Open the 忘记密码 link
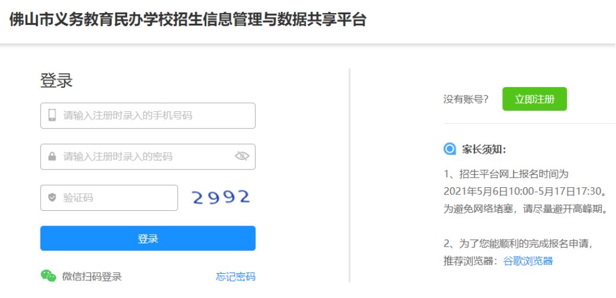Viewport: 616px width, 298px height. click(x=236, y=277)
